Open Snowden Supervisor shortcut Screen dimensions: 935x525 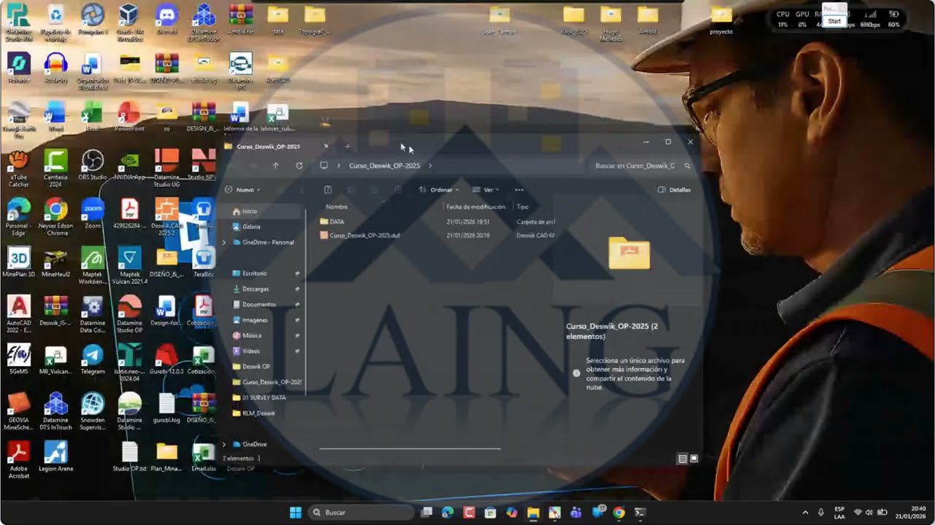[x=93, y=412]
